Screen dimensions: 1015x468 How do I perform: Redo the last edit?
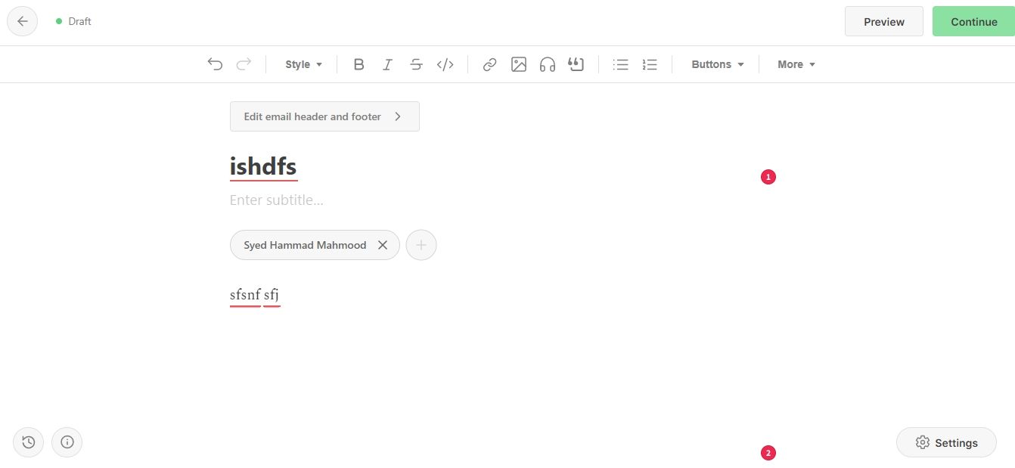tap(244, 64)
